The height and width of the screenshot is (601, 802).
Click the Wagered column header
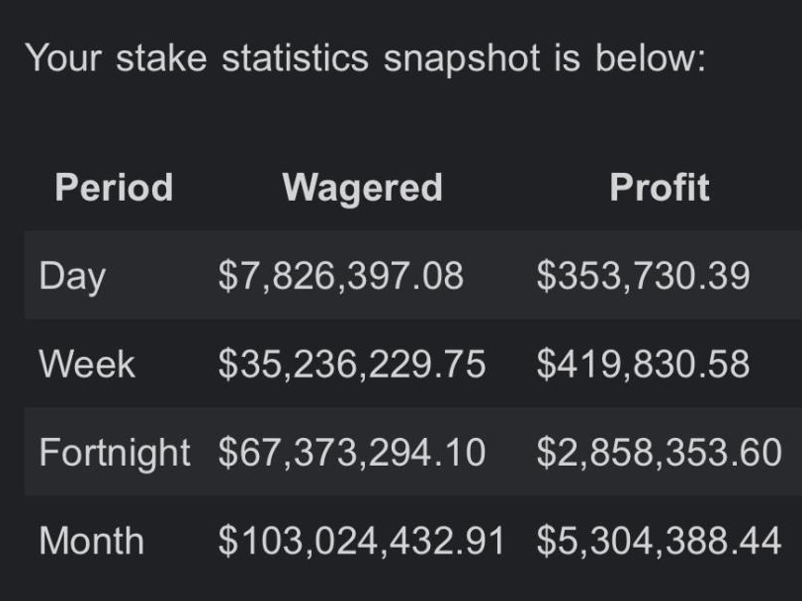coord(363,188)
